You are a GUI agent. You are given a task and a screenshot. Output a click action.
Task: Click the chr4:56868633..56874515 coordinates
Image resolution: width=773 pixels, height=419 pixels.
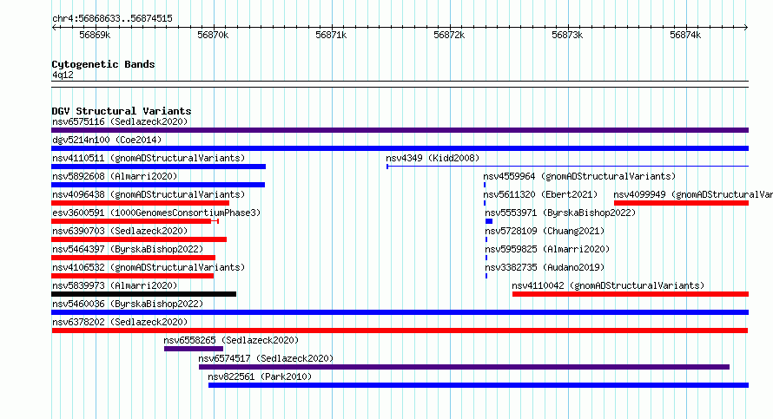click(112, 19)
